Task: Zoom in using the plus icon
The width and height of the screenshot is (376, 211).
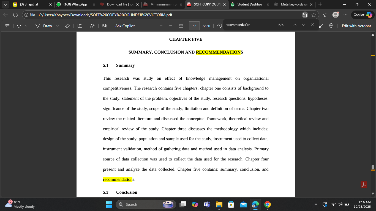Action: [171, 26]
